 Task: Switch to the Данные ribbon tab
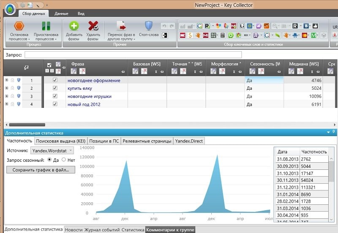61,13
